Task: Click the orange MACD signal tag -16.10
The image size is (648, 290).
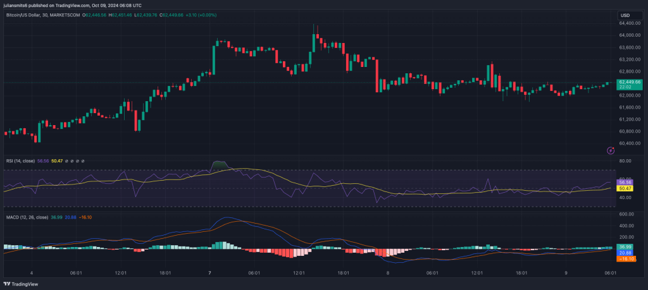Action: click(x=625, y=259)
